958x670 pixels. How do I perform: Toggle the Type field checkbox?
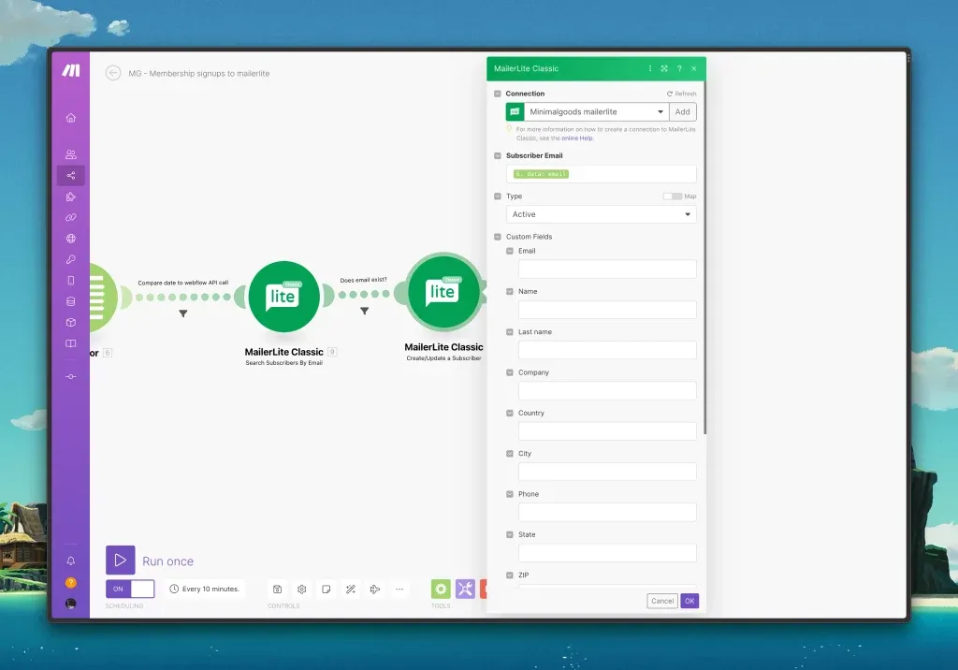(x=498, y=197)
